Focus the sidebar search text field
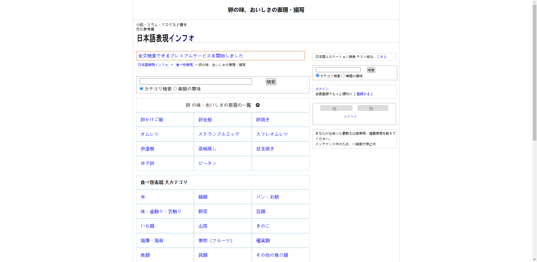Image resolution: width=537 pixels, height=262 pixels. (338, 70)
